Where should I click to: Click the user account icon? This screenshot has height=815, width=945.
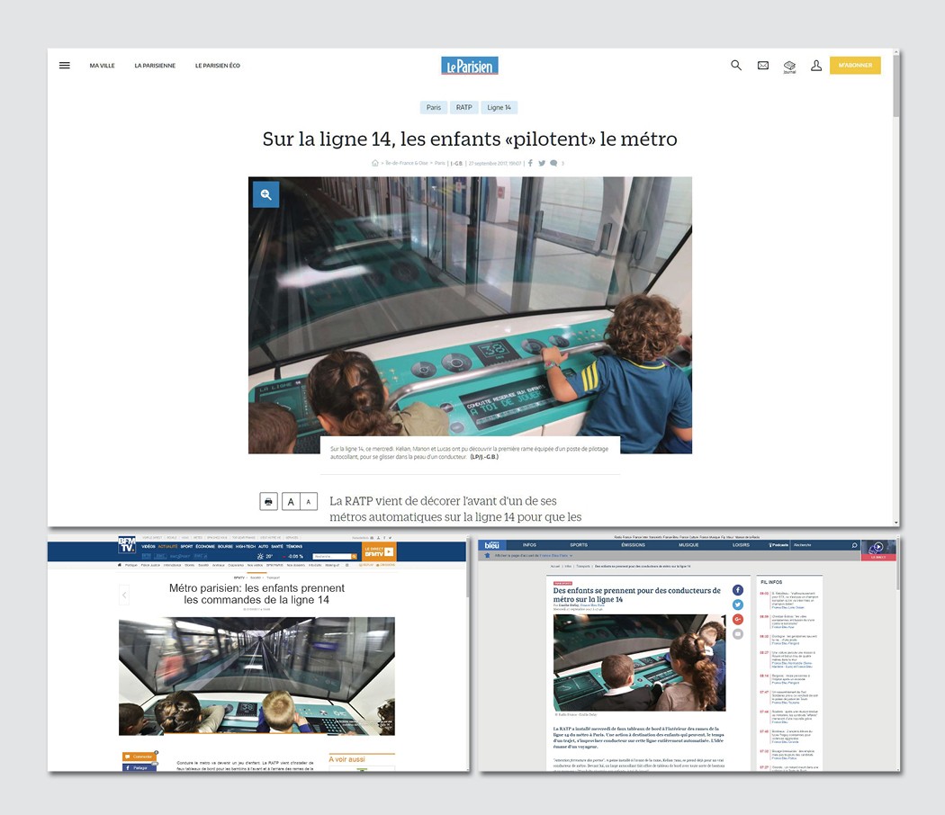tap(816, 66)
